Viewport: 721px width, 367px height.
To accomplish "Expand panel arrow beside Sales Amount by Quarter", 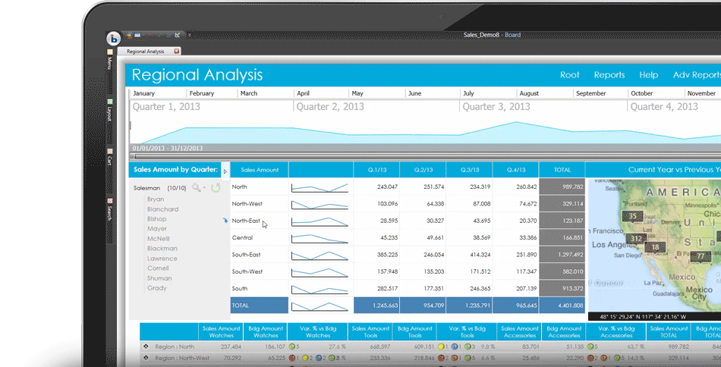I will pyautogui.click(x=225, y=171).
